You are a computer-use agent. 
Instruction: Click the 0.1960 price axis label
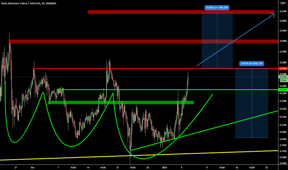click(283, 145)
